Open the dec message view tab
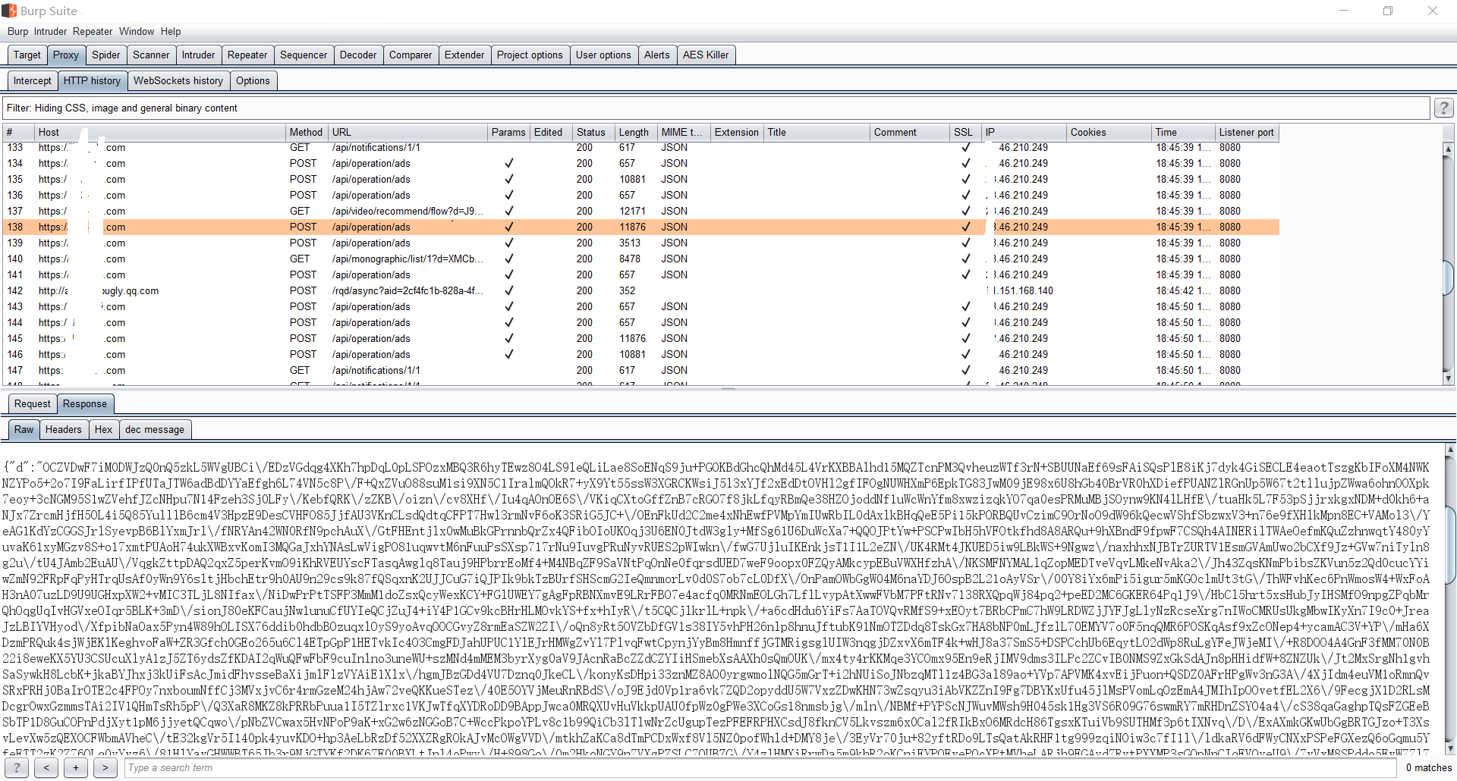Viewport: 1457px width, 781px height. tap(155, 430)
